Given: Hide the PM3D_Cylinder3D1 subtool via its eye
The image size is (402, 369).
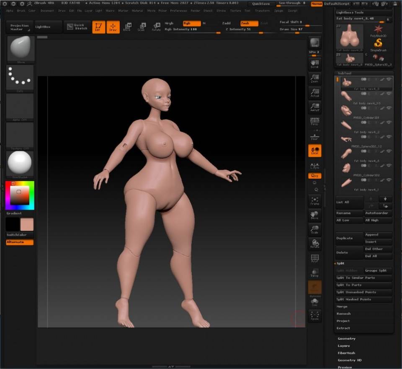Looking at the screenshot, I should point(389,108).
